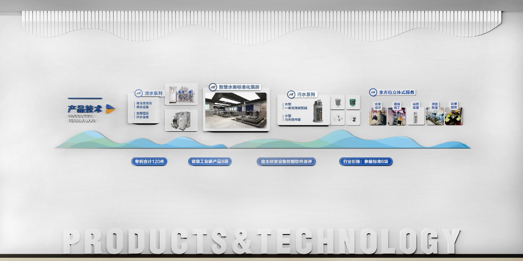Click the 小型污水提升器 entry

pos(292,117)
